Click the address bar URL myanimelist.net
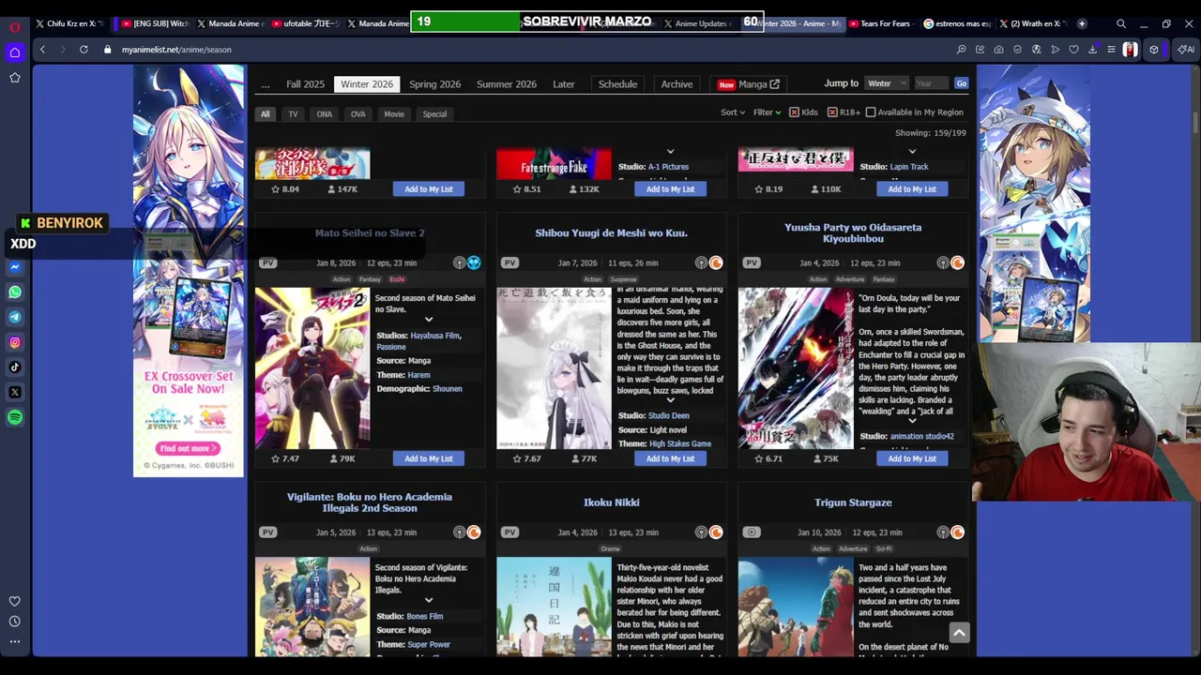1201x675 pixels. 176,50
